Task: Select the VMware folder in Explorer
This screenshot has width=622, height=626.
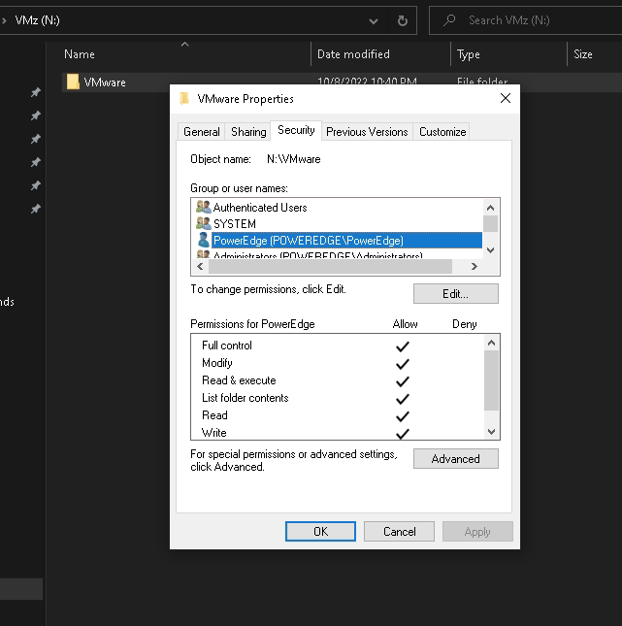Action: point(105,82)
